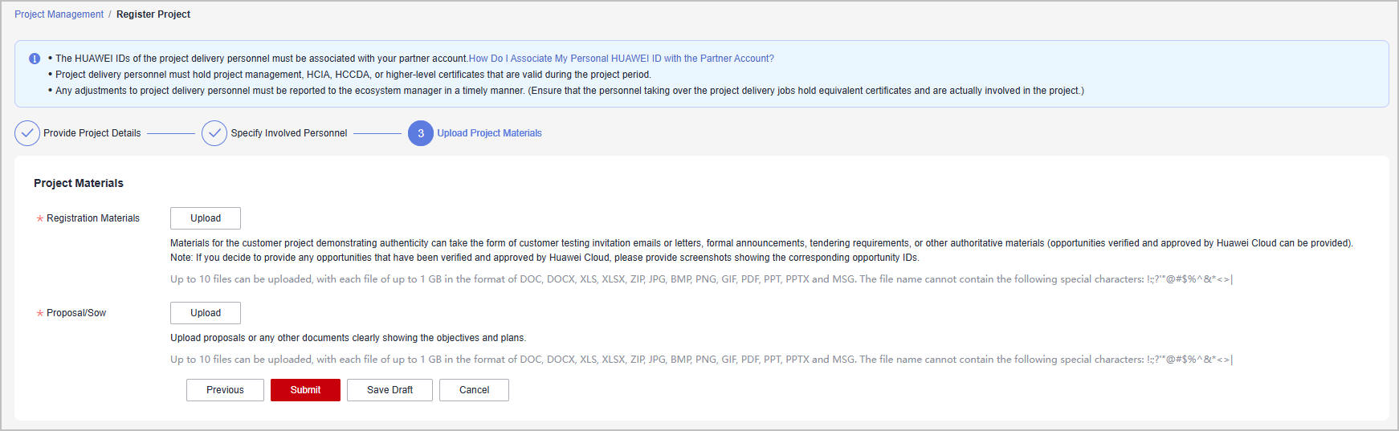
Task: Open the HUAWEI ID association help link
Action: [621, 59]
